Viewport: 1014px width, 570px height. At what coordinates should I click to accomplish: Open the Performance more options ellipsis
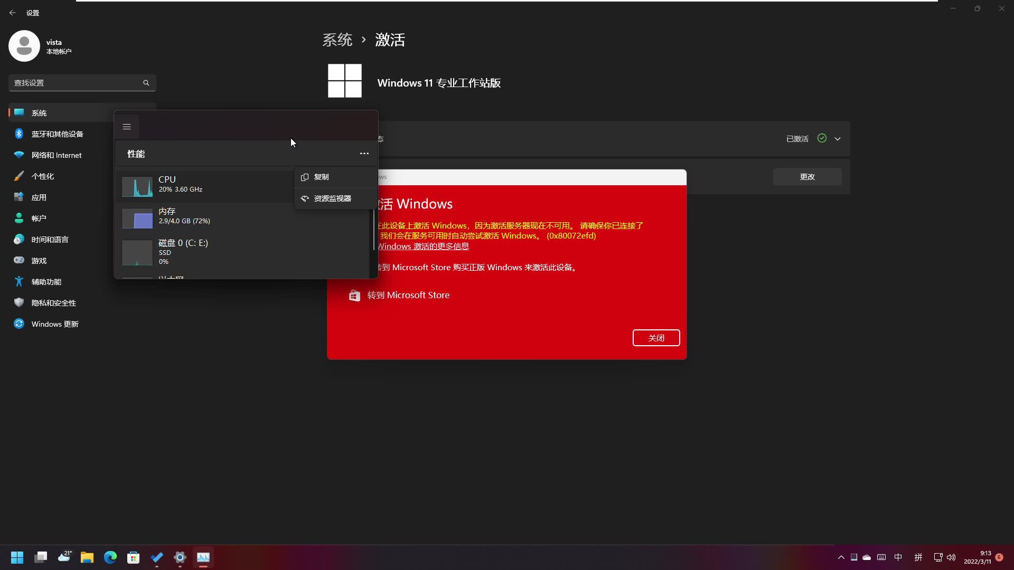(364, 154)
